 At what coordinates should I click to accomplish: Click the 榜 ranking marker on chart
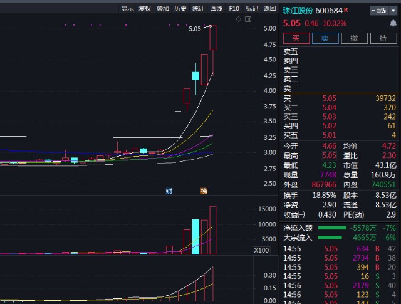(204, 191)
